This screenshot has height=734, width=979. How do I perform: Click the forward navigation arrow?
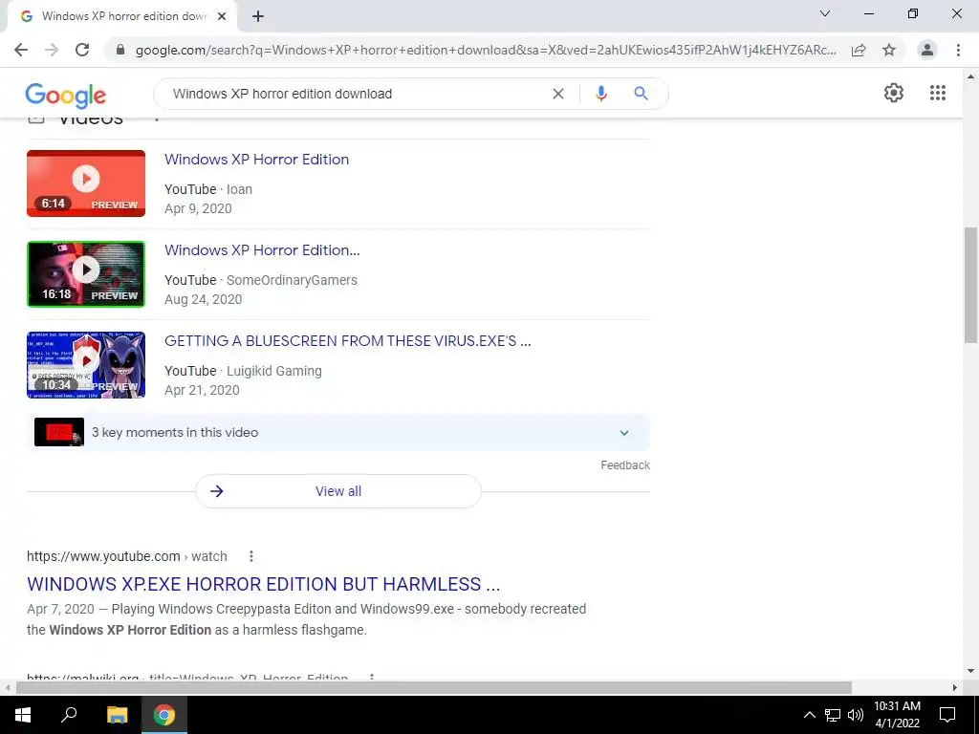click(52, 50)
